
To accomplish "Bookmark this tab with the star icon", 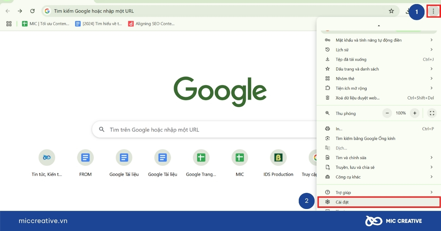I will pos(391,11).
